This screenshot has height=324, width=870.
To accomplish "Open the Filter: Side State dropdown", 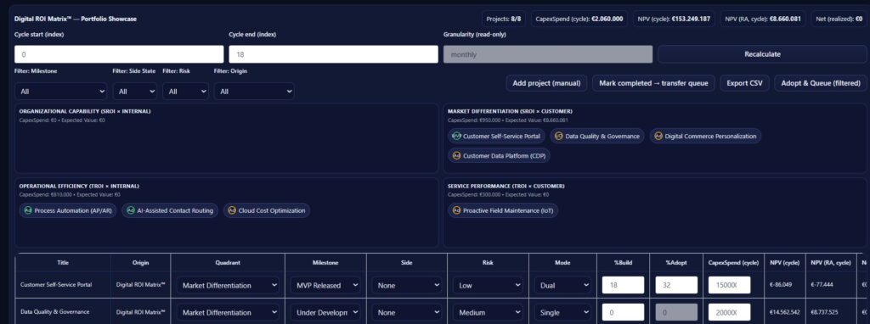I will tap(135, 92).
